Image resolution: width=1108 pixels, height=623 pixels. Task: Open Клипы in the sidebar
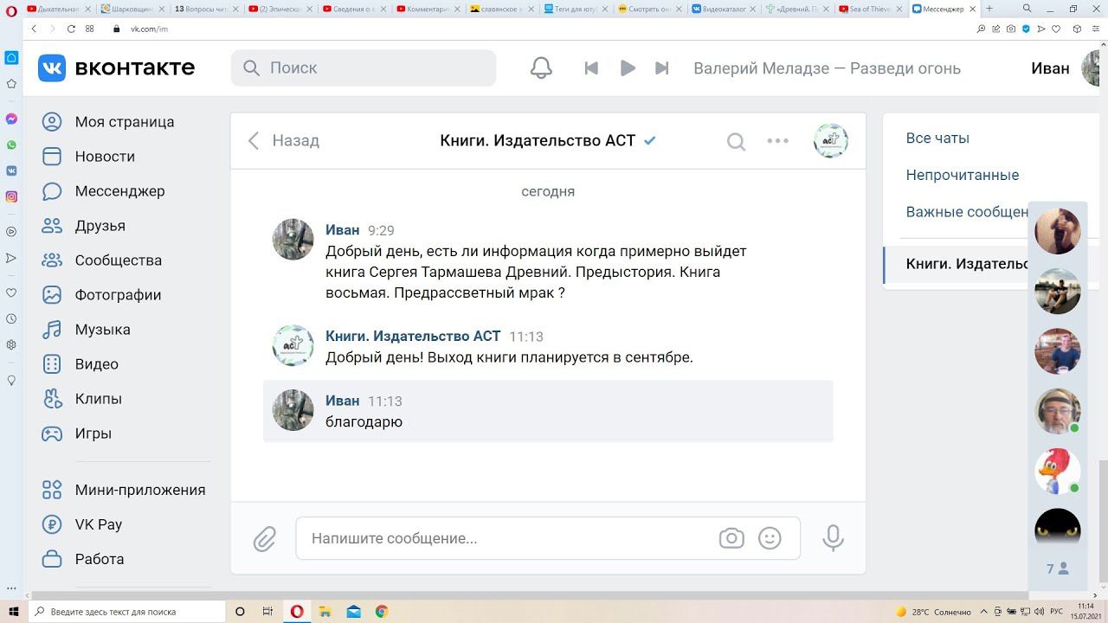[x=98, y=399]
